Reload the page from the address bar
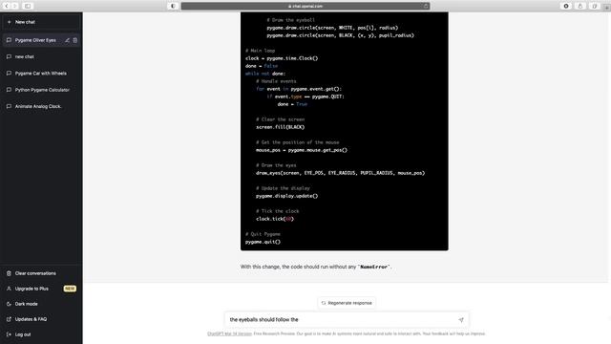 [426, 6]
